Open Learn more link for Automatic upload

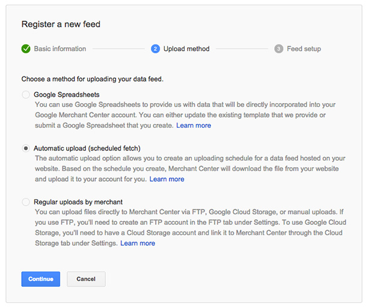[167, 179]
